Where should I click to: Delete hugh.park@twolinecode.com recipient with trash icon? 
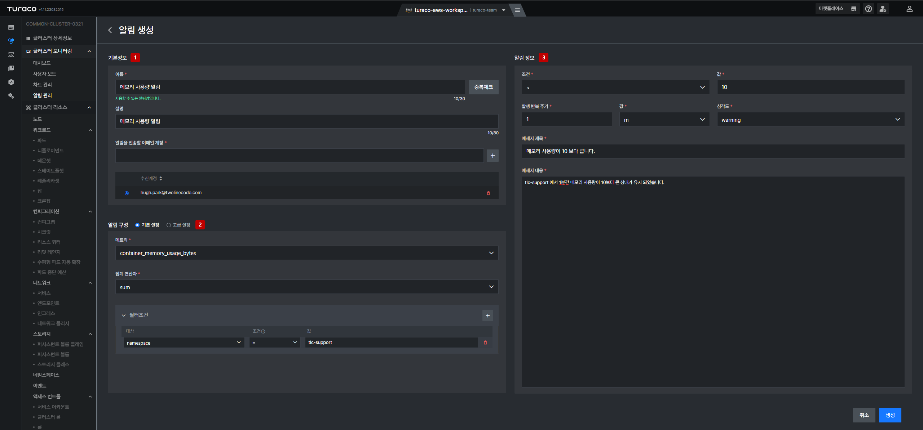pos(488,193)
